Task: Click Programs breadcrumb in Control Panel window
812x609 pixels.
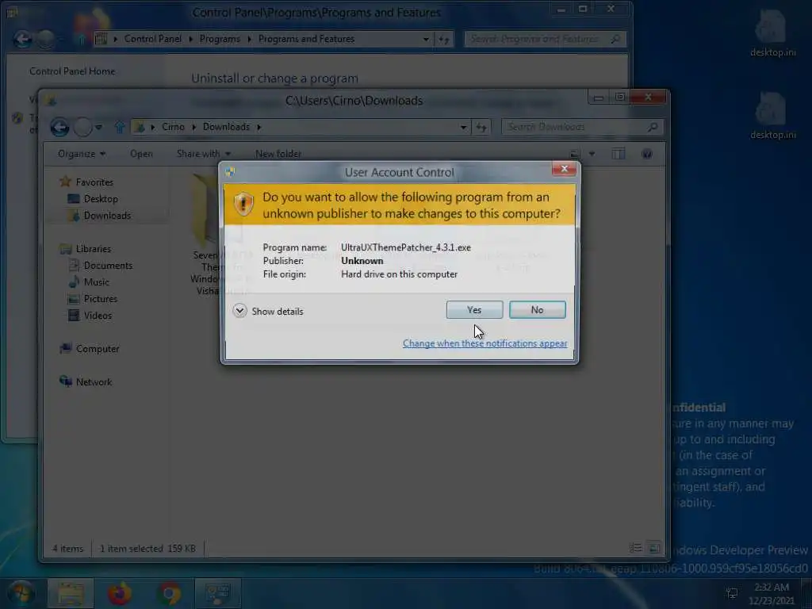Action: coord(220,39)
